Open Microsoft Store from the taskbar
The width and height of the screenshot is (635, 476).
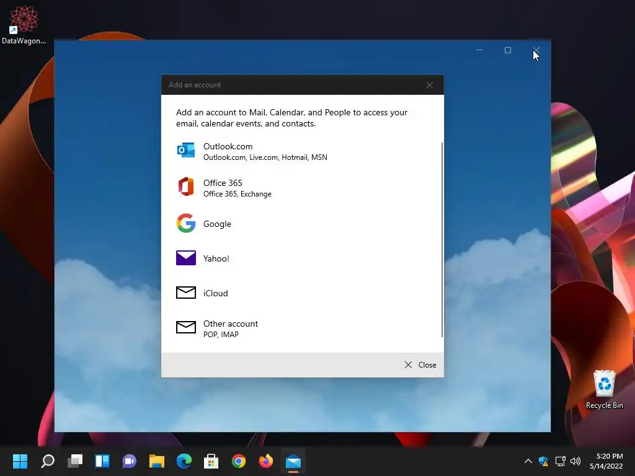tap(211, 461)
